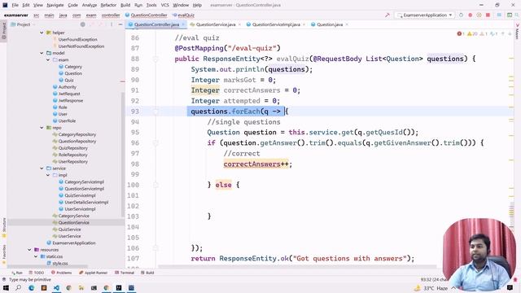Image resolution: width=521 pixels, height=293 pixels.
Task: Select QuestionRepository in the project tree
Action: click(x=77, y=141)
